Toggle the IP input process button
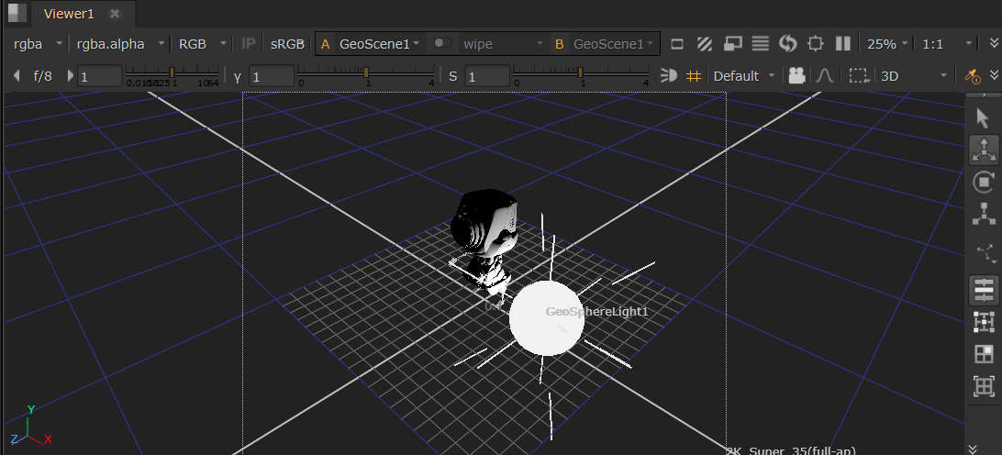This screenshot has height=455, width=1002. click(x=249, y=43)
